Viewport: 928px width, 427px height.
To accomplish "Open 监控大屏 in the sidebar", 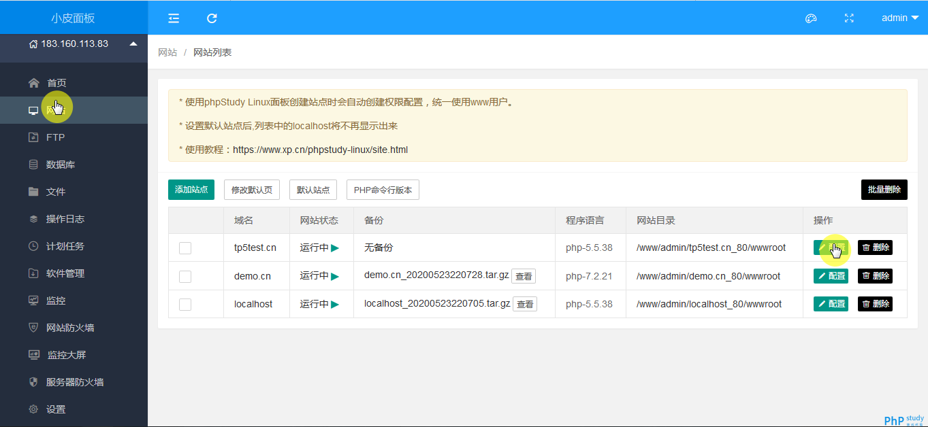I will [x=74, y=355].
